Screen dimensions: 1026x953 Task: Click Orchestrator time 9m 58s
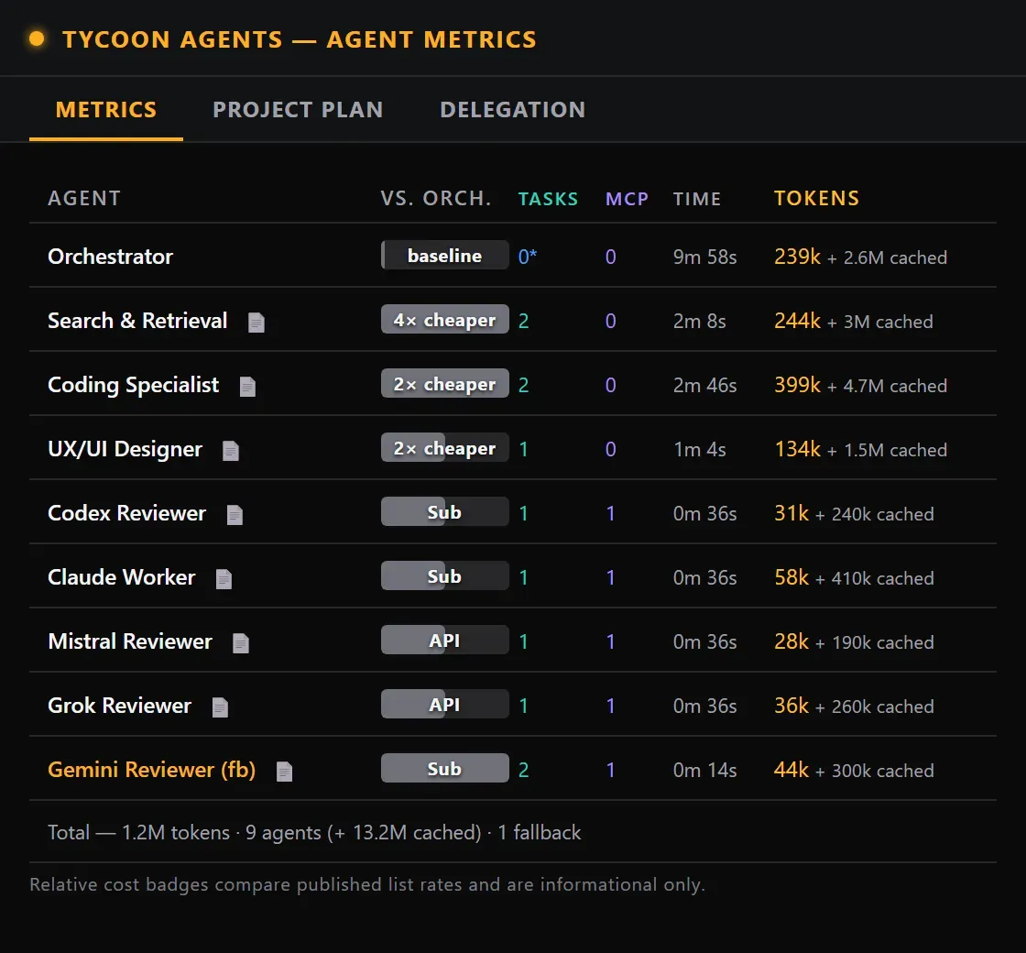[704, 257]
